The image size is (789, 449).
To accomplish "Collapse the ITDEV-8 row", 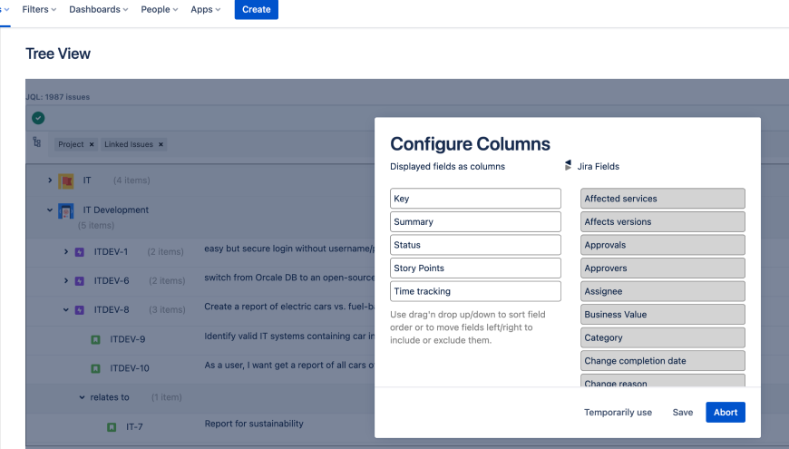I will click(66, 309).
